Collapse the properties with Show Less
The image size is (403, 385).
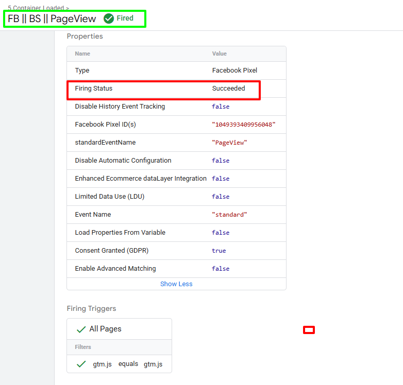pyautogui.click(x=176, y=284)
